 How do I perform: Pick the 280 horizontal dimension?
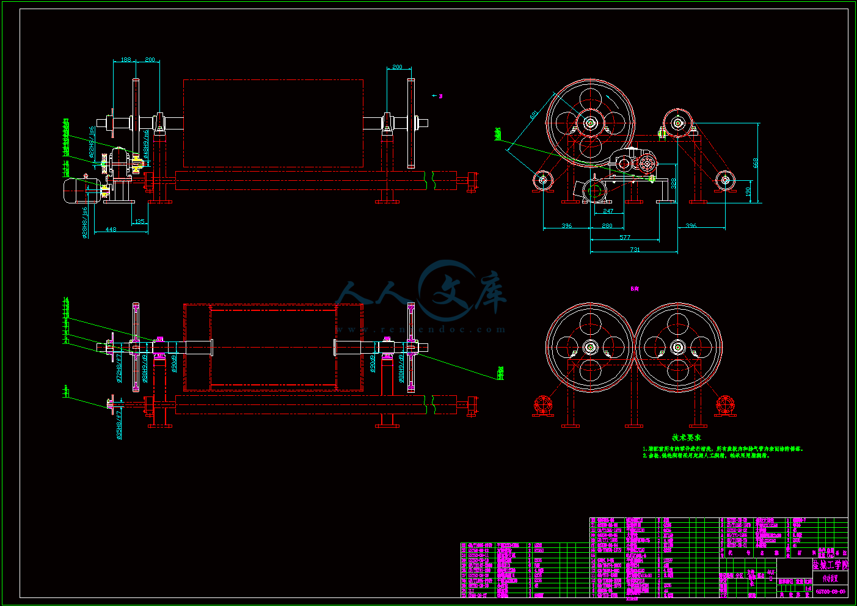607,226
